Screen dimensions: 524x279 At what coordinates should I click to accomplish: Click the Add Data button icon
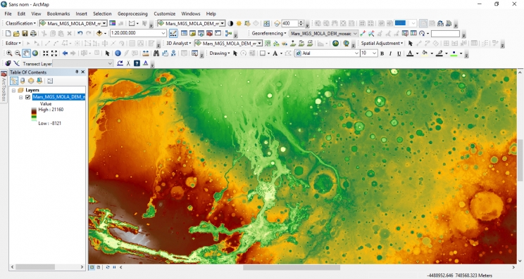click(x=99, y=33)
